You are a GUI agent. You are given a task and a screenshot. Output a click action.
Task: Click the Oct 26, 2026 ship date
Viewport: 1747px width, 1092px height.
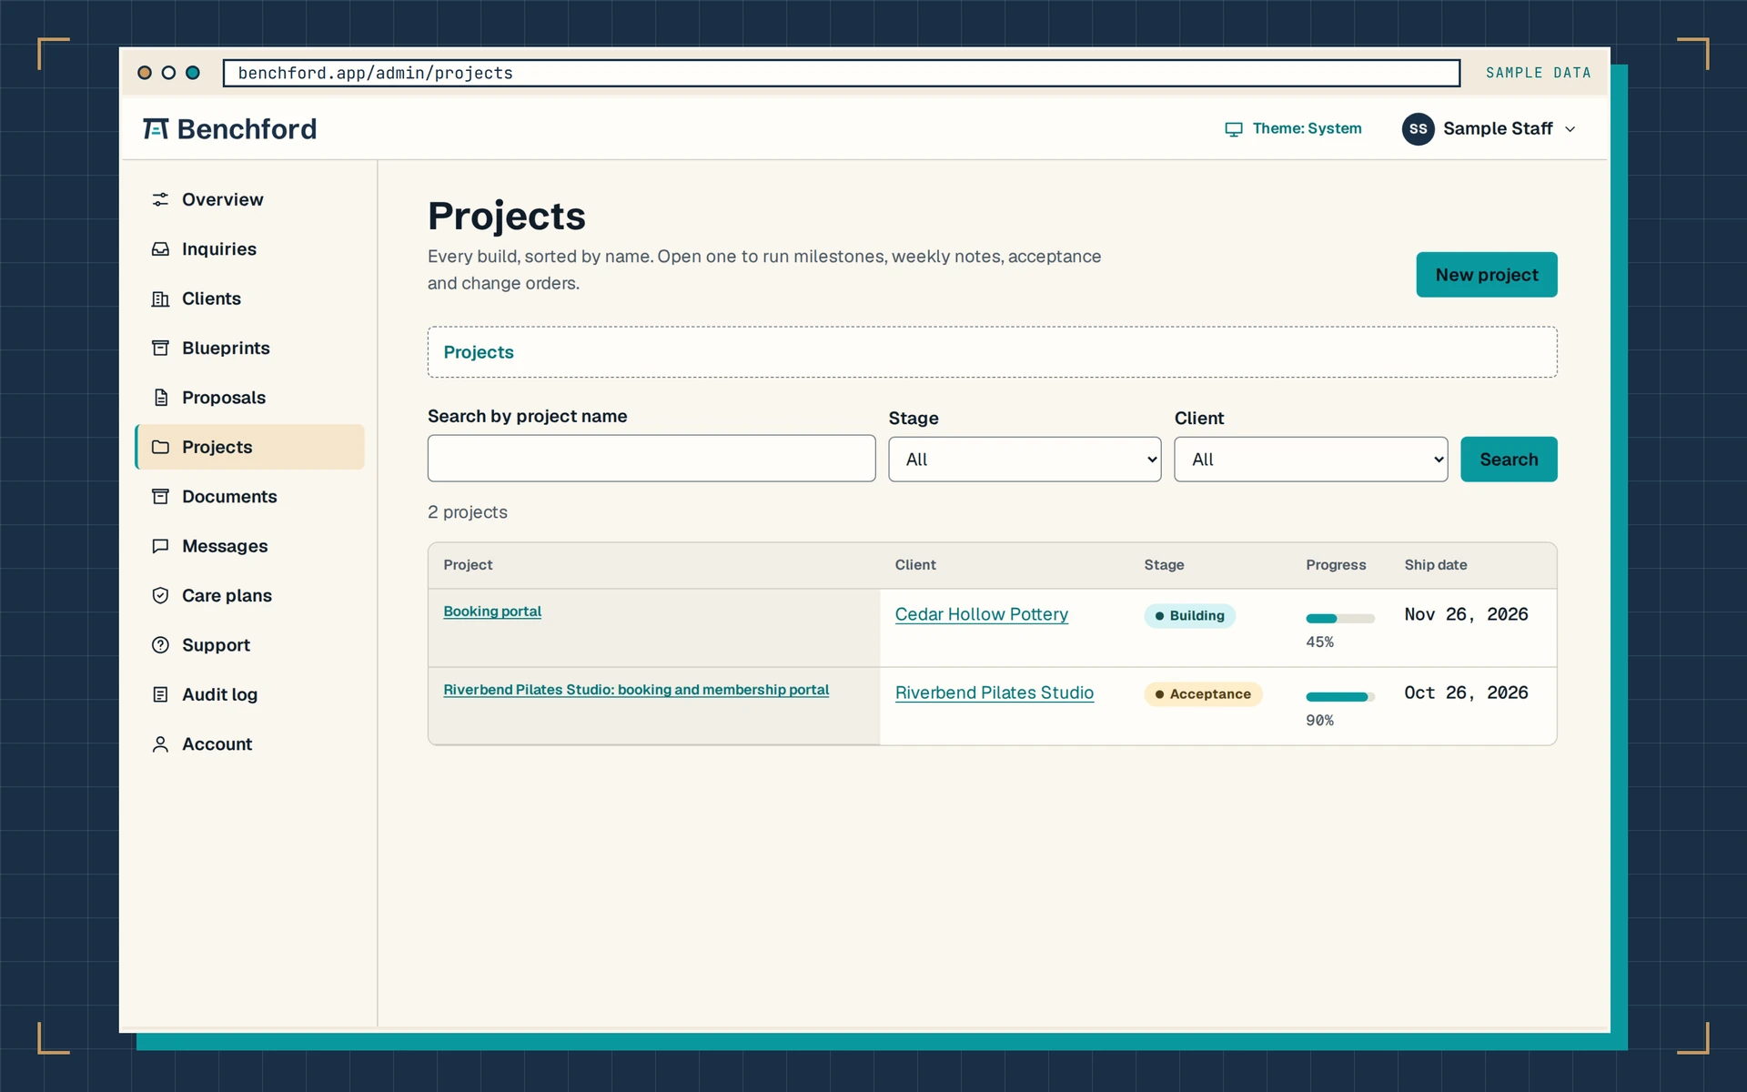click(1466, 693)
